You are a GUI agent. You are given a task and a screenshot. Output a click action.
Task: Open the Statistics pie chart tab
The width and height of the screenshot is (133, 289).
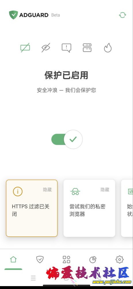(93, 260)
